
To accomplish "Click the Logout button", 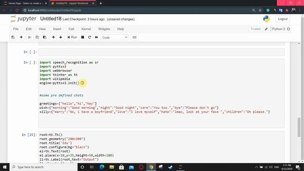I will [283, 19].
